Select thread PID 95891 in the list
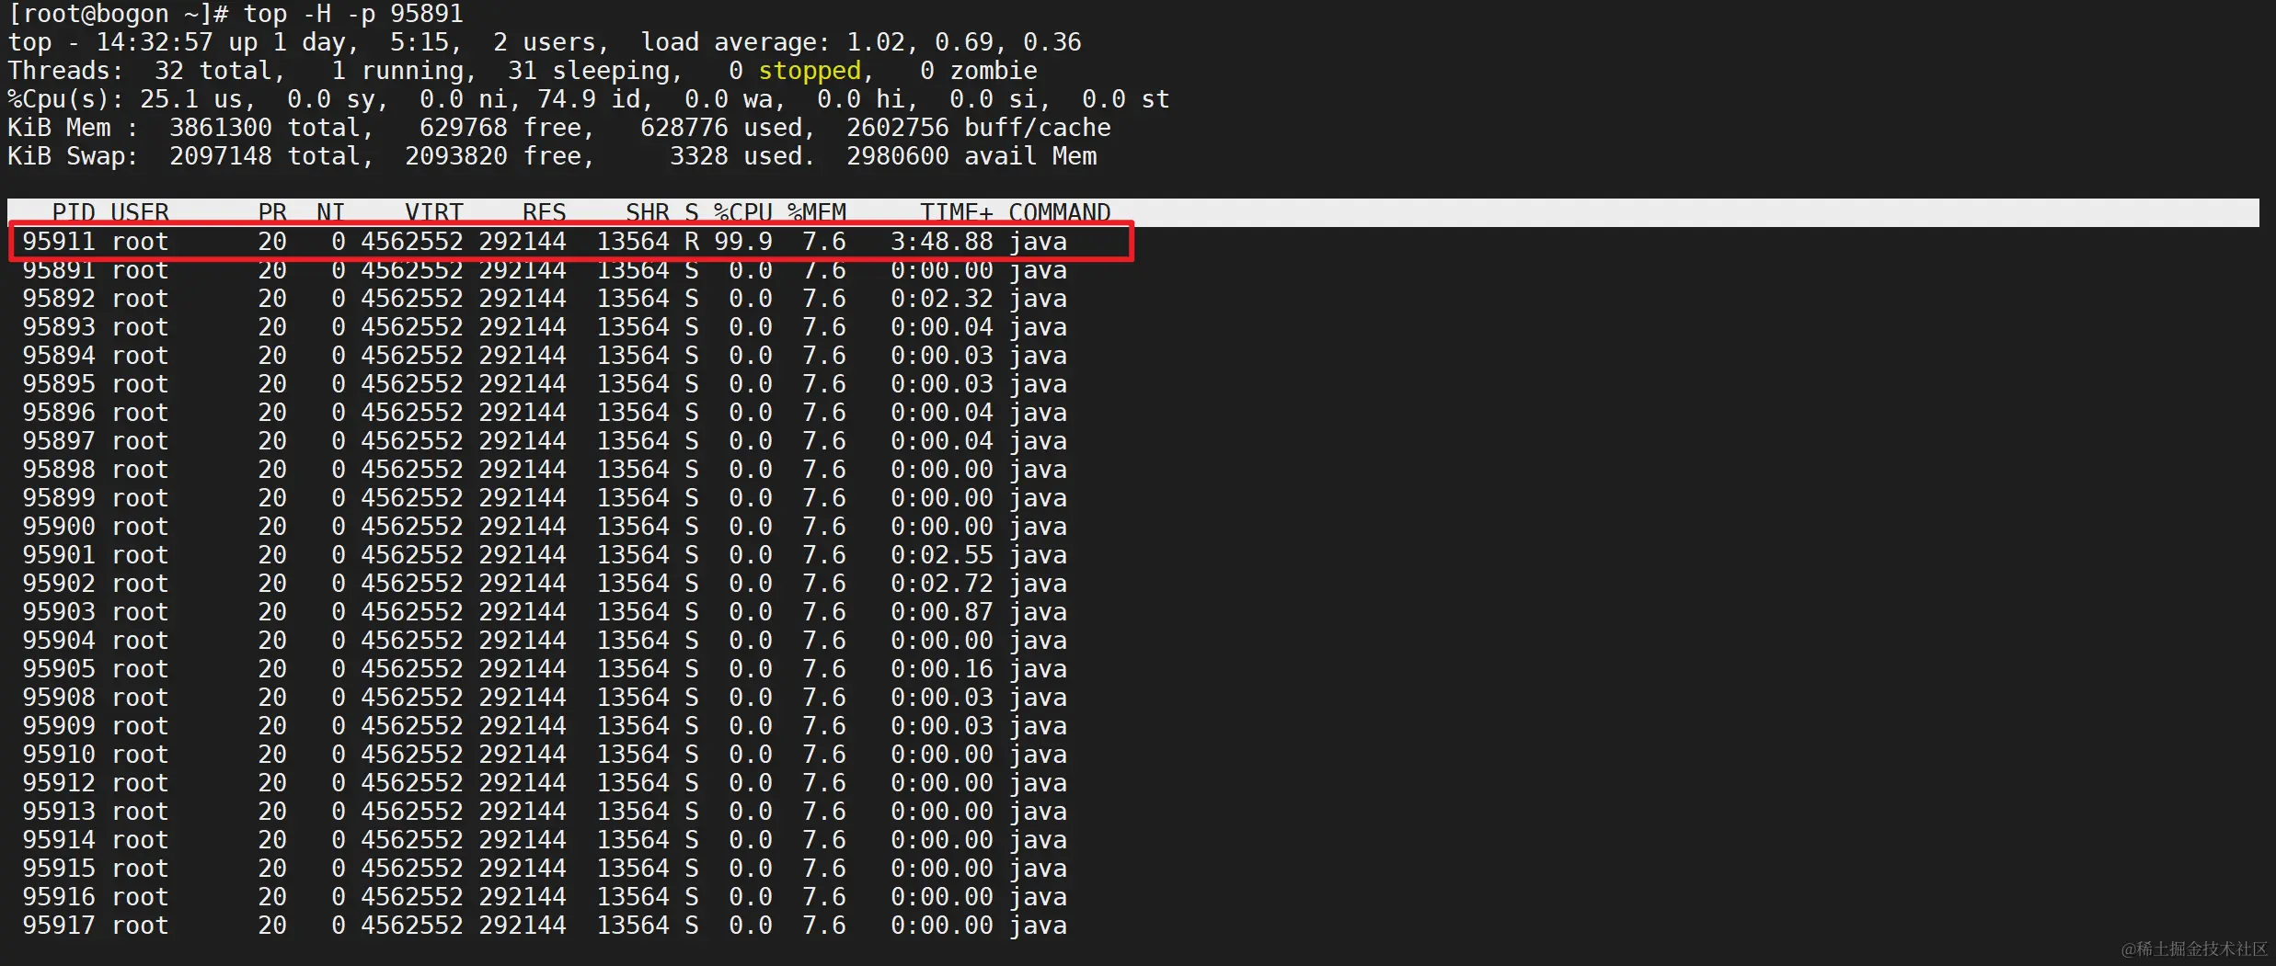The height and width of the screenshot is (966, 2276). [59, 270]
